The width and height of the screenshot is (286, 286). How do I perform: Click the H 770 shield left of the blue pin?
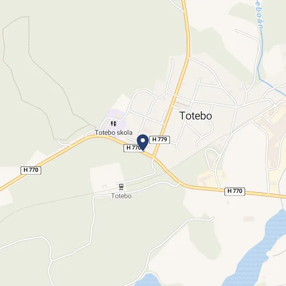(x=133, y=148)
